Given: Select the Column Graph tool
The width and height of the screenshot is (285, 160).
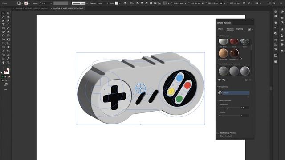Looking at the screenshot, I should (x=8, y=55).
